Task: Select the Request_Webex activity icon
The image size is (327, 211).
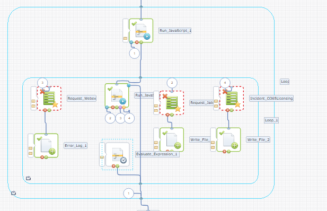Action: [49, 98]
